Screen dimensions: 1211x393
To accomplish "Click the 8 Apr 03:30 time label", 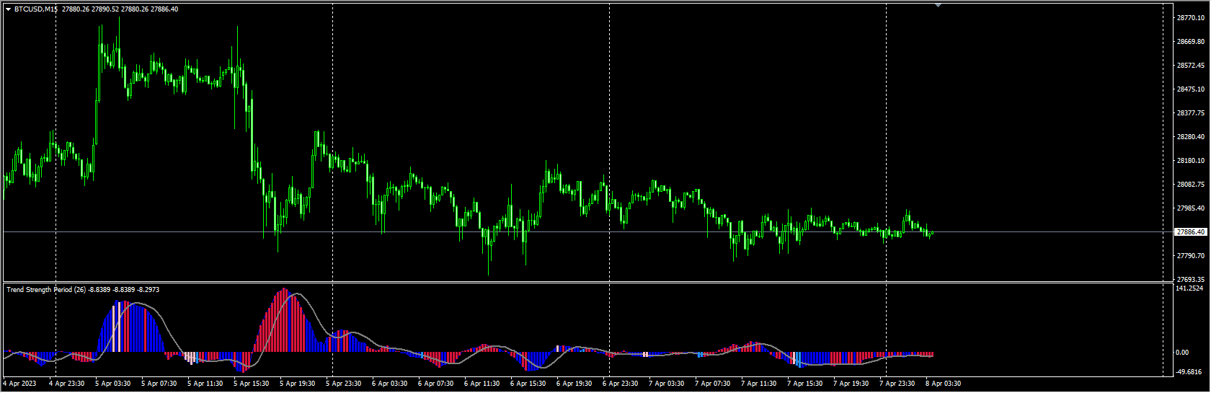I will tap(944, 384).
